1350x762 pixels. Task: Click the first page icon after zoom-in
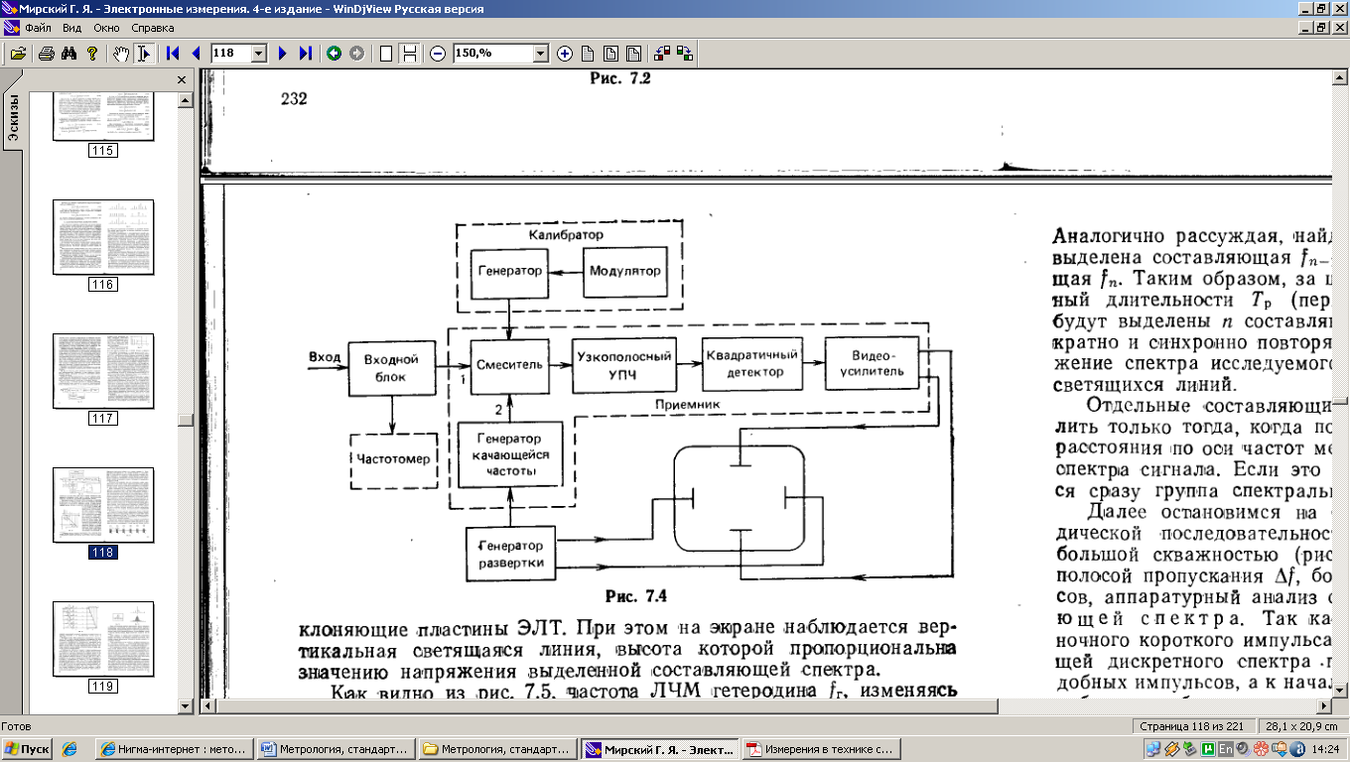coord(588,54)
